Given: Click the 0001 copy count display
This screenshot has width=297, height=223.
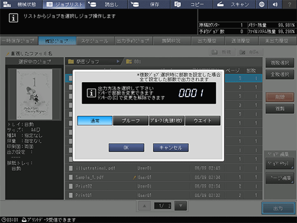Looking at the screenshot, I should point(191,93).
